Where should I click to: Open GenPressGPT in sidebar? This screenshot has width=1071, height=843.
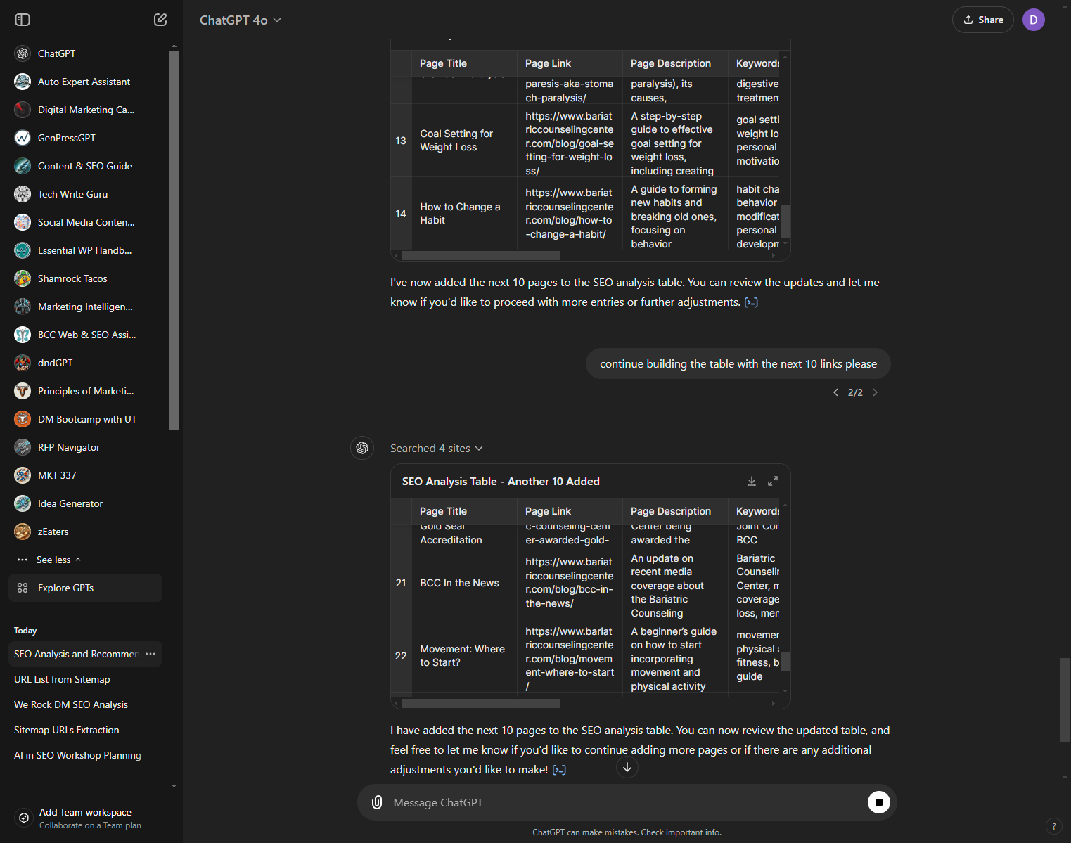pyautogui.click(x=86, y=138)
